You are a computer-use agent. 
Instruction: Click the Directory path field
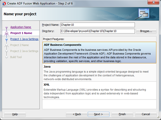pyautogui.click(x=98, y=31)
